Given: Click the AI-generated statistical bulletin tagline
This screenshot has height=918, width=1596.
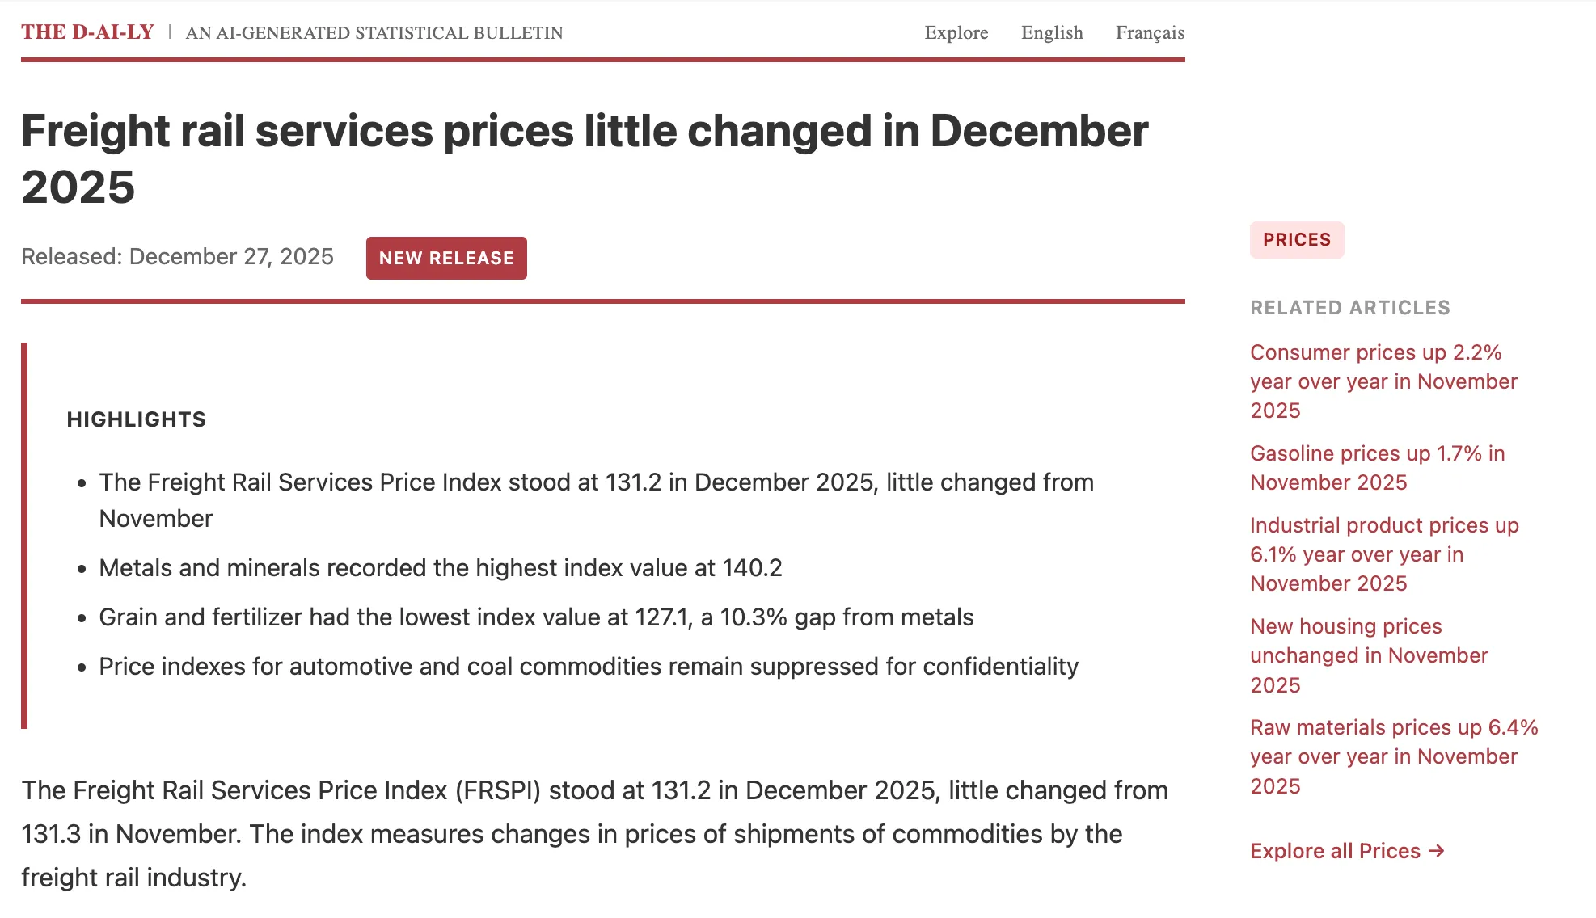Looking at the screenshot, I should point(374,33).
